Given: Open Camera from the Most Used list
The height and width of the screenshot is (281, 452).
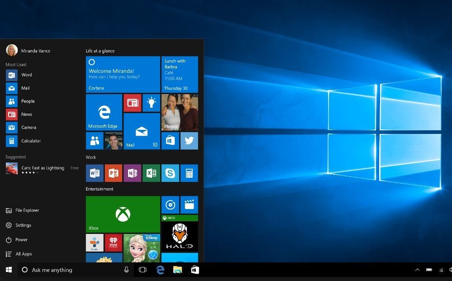Looking at the screenshot, I should click(29, 127).
